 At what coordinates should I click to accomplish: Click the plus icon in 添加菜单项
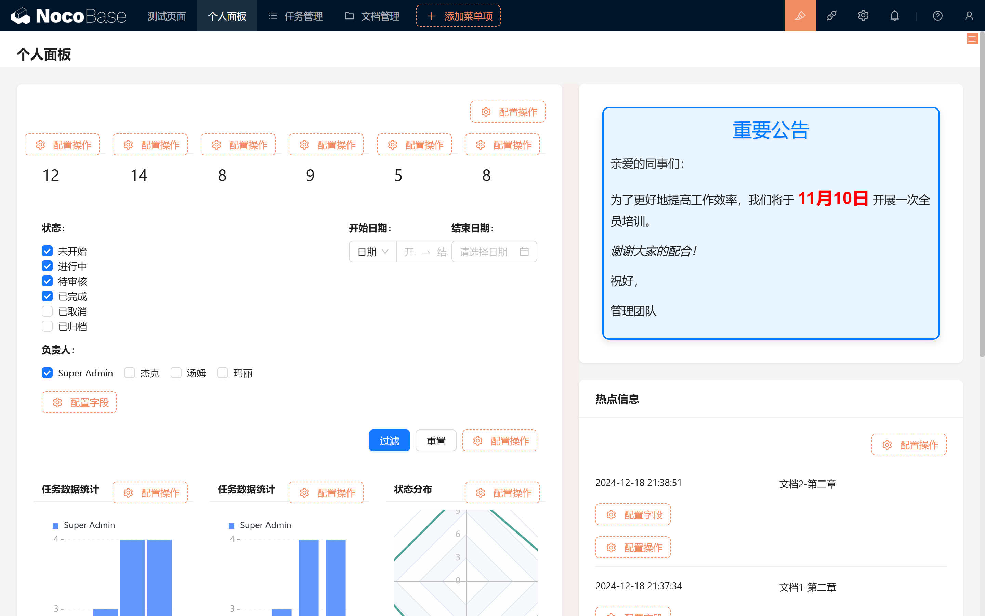click(x=431, y=16)
